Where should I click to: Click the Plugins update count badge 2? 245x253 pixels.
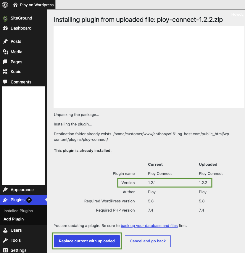pos(29,200)
